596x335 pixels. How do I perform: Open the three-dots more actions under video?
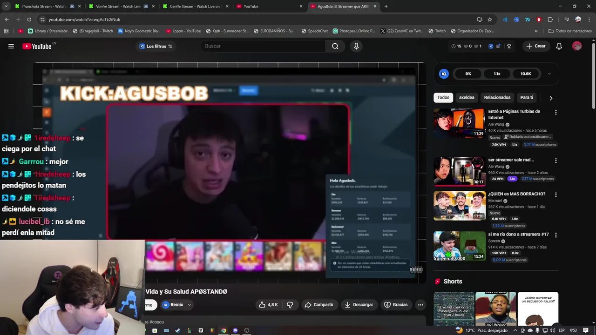click(420, 305)
